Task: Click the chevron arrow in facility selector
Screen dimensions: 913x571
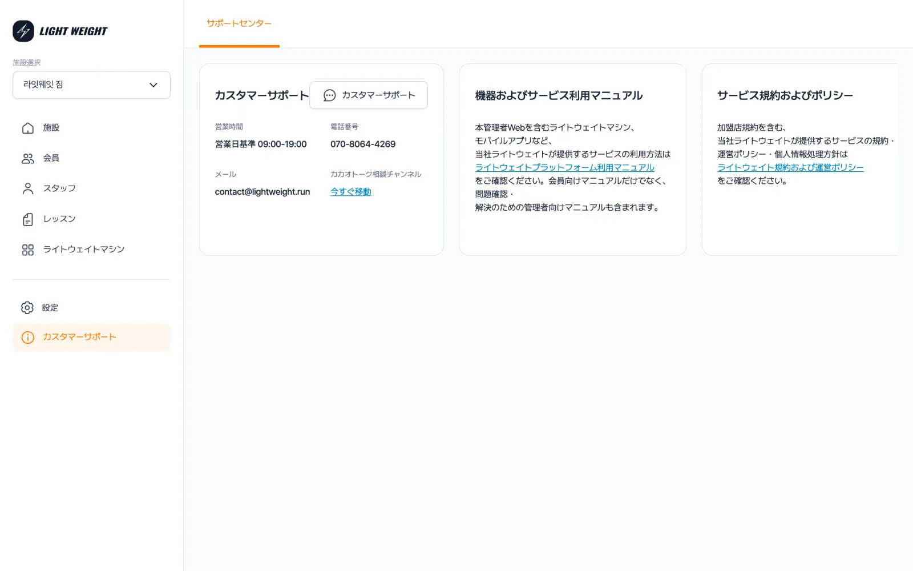Action: coord(153,85)
